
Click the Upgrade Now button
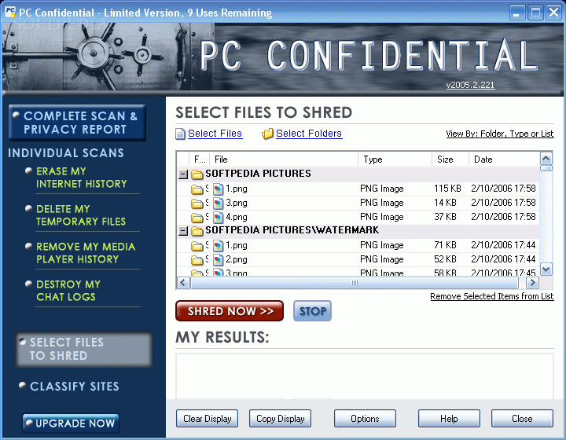[x=71, y=423]
